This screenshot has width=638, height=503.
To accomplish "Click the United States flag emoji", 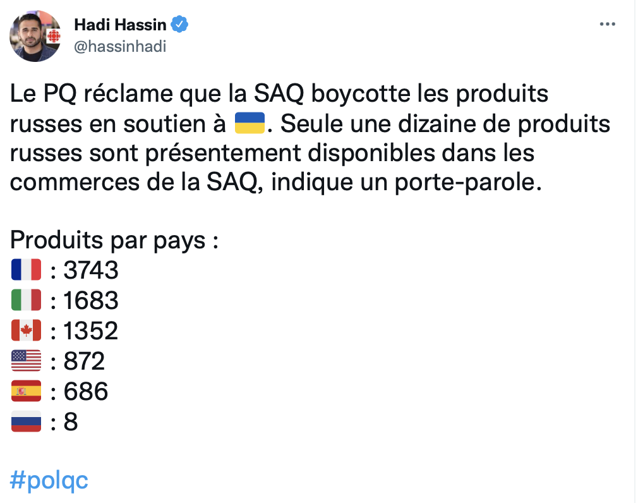I will [26, 361].
